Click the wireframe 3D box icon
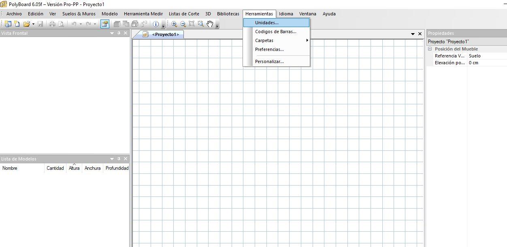507x247 pixels. tap(135, 24)
